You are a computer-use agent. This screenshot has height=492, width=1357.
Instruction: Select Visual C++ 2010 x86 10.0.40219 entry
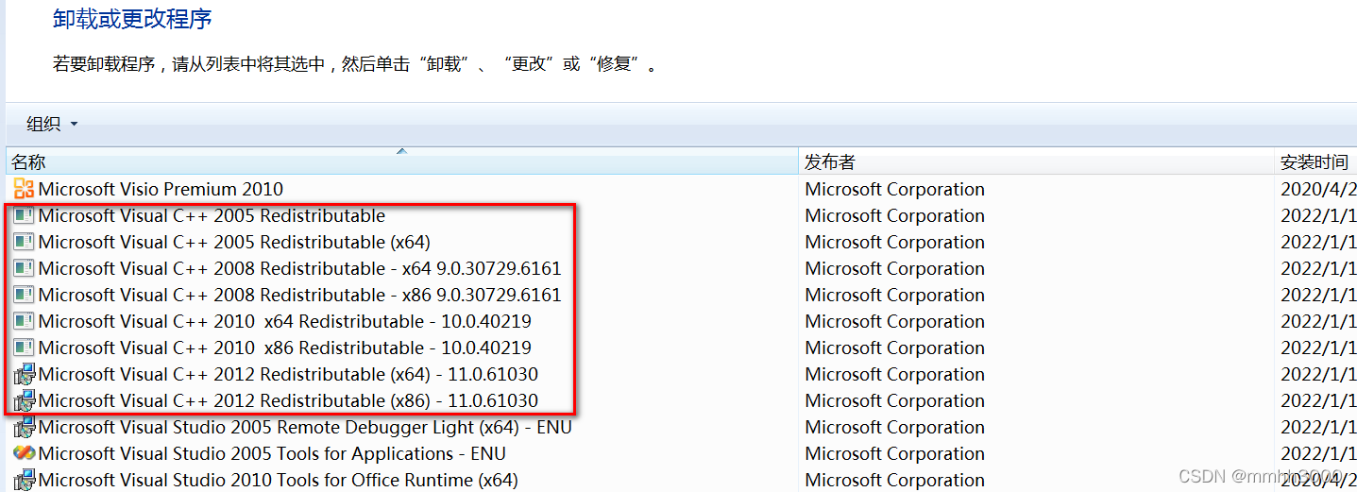284,348
